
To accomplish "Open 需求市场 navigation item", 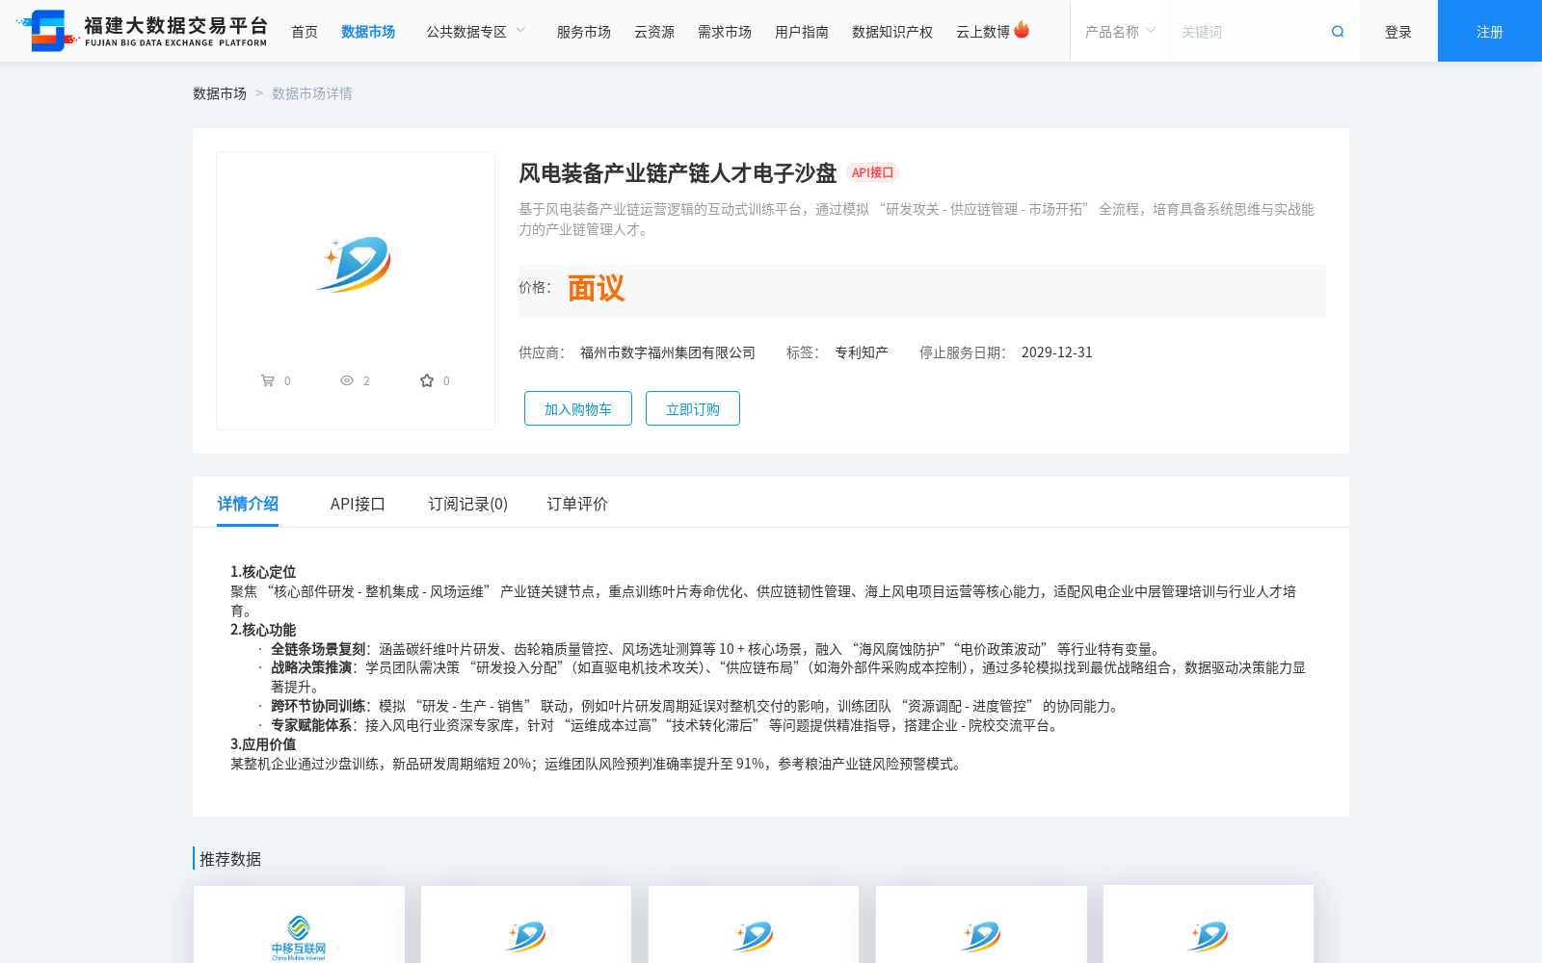I will click(725, 32).
